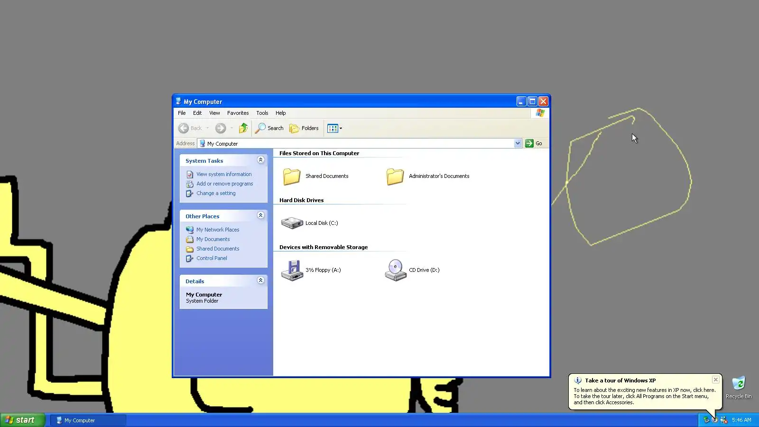Open the Views dropdown arrow
Image resolution: width=759 pixels, height=427 pixels.
[x=341, y=128]
